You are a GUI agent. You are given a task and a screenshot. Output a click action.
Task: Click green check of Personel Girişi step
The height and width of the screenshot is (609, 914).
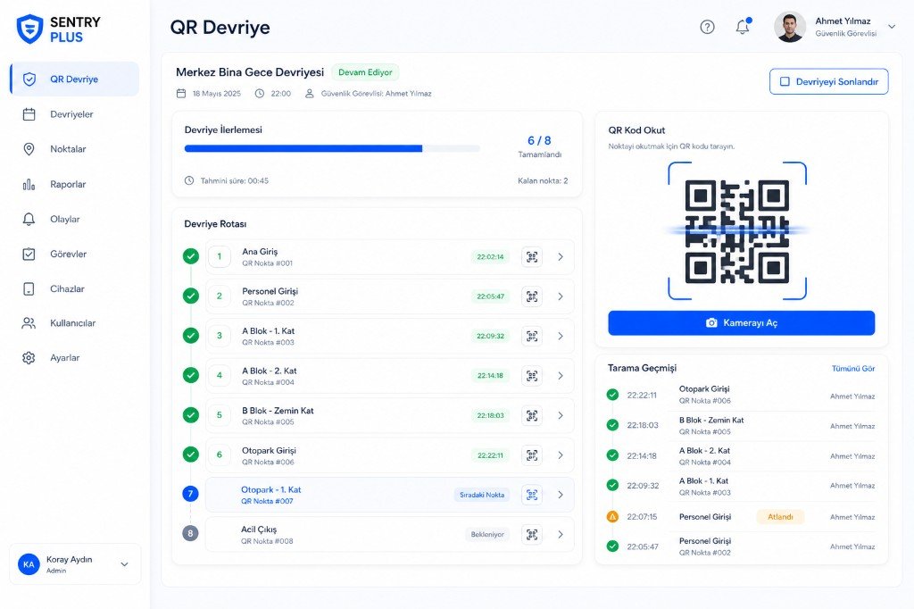191,296
